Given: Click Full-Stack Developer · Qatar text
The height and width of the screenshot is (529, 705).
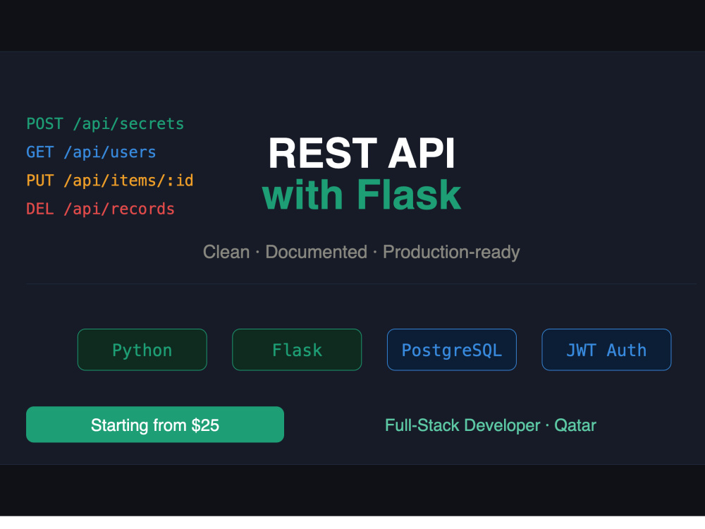Looking at the screenshot, I should click(491, 425).
